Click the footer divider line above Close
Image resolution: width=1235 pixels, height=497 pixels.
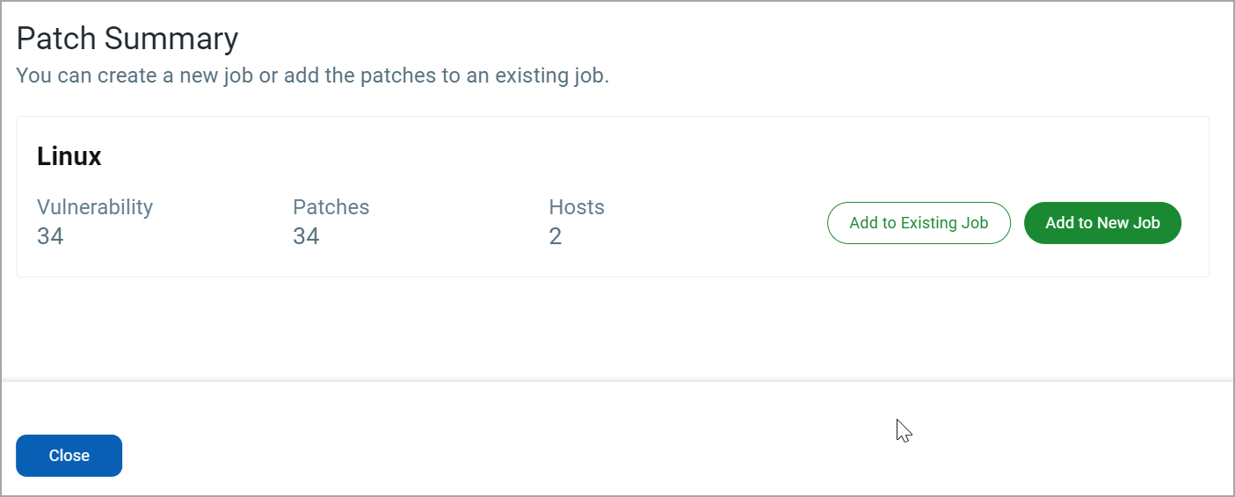615,381
